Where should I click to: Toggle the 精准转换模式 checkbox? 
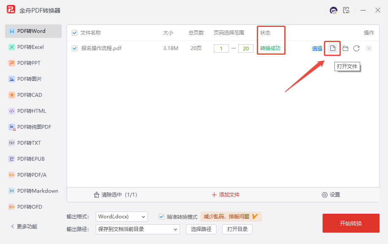162,217
